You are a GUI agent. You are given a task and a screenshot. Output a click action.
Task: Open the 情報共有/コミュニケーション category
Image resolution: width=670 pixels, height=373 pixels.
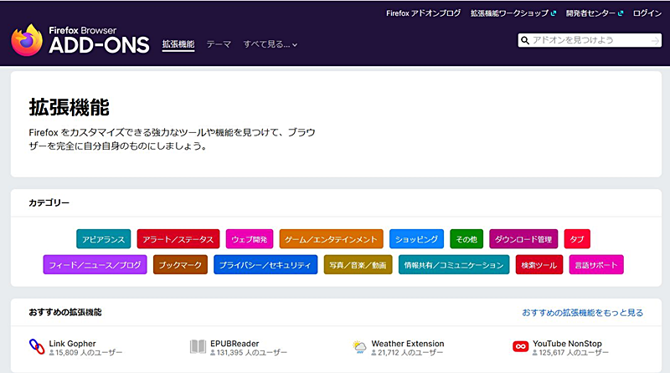pos(454,264)
